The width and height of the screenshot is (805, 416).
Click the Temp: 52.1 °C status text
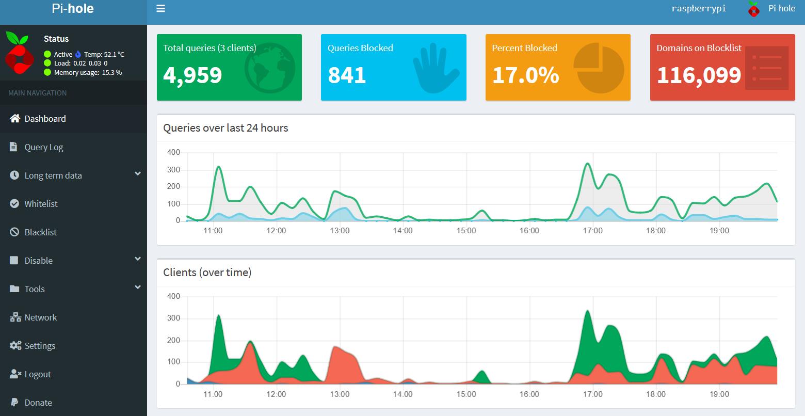(x=104, y=54)
